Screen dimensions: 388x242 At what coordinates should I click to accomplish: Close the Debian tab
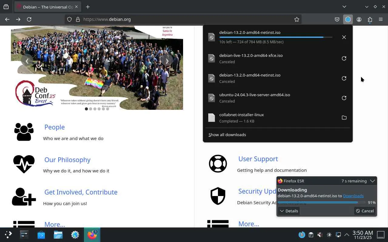pos(77,7)
